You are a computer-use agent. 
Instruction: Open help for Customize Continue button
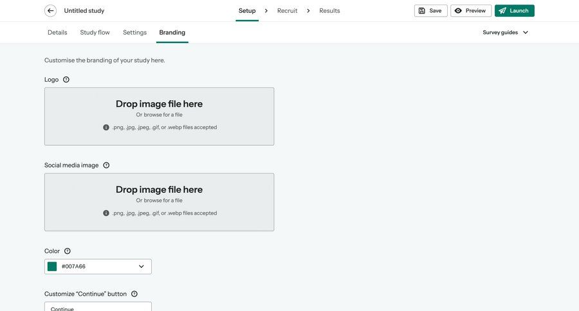134,294
